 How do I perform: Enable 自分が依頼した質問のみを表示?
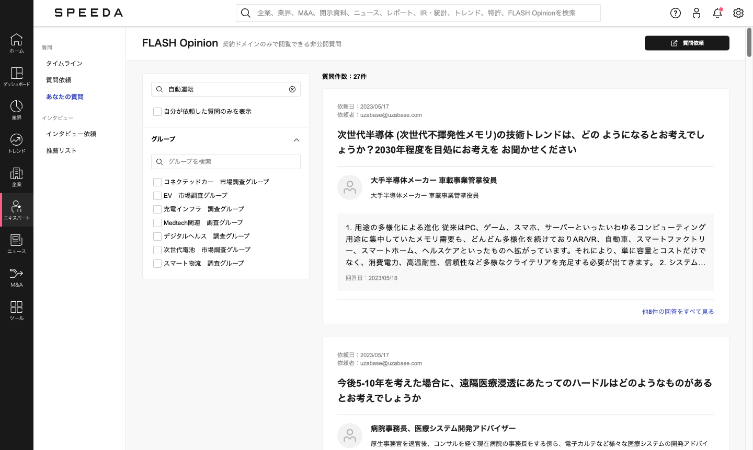pyautogui.click(x=157, y=112)
